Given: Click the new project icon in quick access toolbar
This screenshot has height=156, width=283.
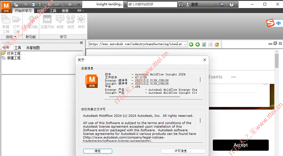Looking at the screenshot, I should pyautogui.click(x=16, y=4).
